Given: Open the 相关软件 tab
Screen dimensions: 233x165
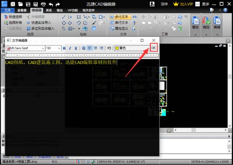Looking at the screenshot, I should [88, 10].
